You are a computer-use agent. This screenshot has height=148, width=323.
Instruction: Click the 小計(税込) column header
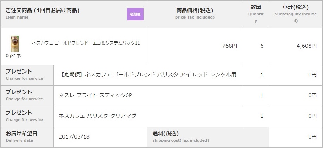[295, 7]
